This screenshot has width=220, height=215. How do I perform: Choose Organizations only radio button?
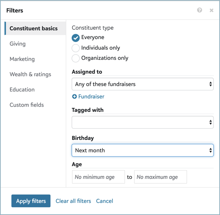click(76, 58)
